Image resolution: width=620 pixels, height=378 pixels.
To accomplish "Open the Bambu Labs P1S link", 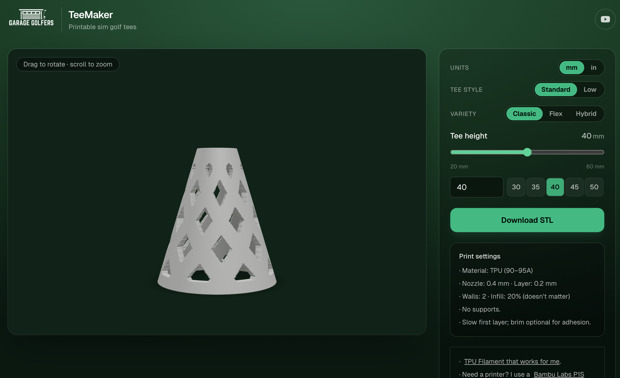I will pos(559,374).
